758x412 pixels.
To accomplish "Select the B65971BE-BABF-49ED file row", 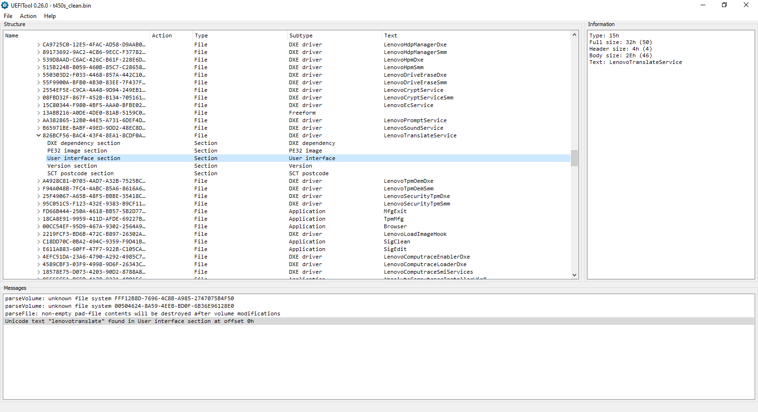I will click(x=287, y=128).
